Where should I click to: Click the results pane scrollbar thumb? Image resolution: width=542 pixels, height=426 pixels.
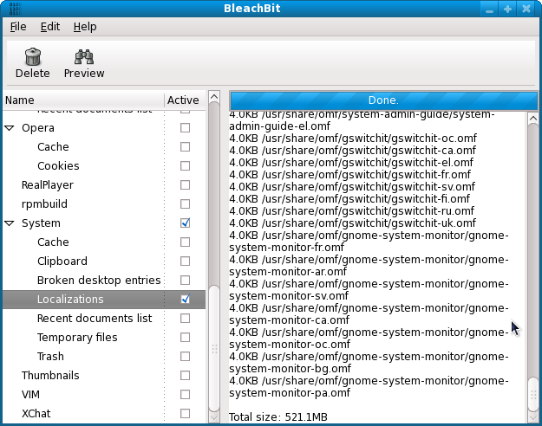click(x=533, y=394)
